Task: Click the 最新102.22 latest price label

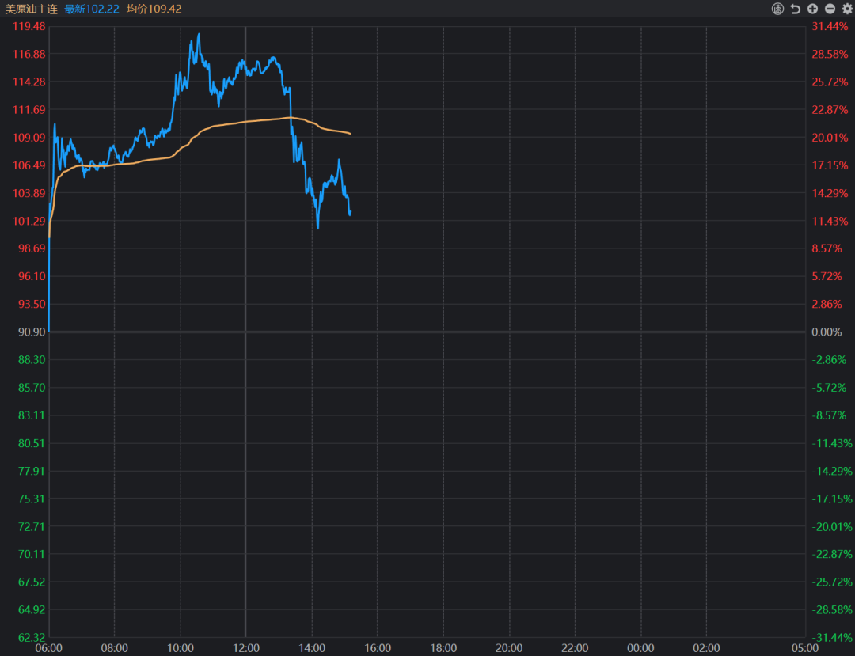Action: tap(92, 9)
